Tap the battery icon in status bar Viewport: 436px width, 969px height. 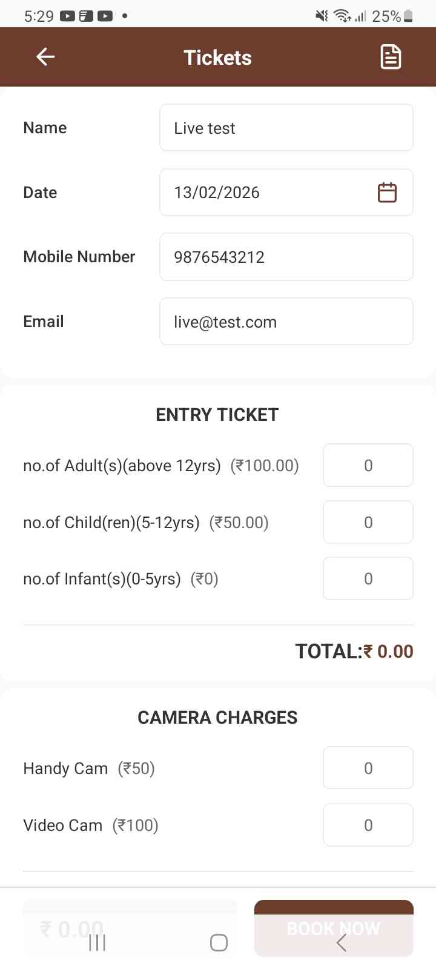point(409,16)
